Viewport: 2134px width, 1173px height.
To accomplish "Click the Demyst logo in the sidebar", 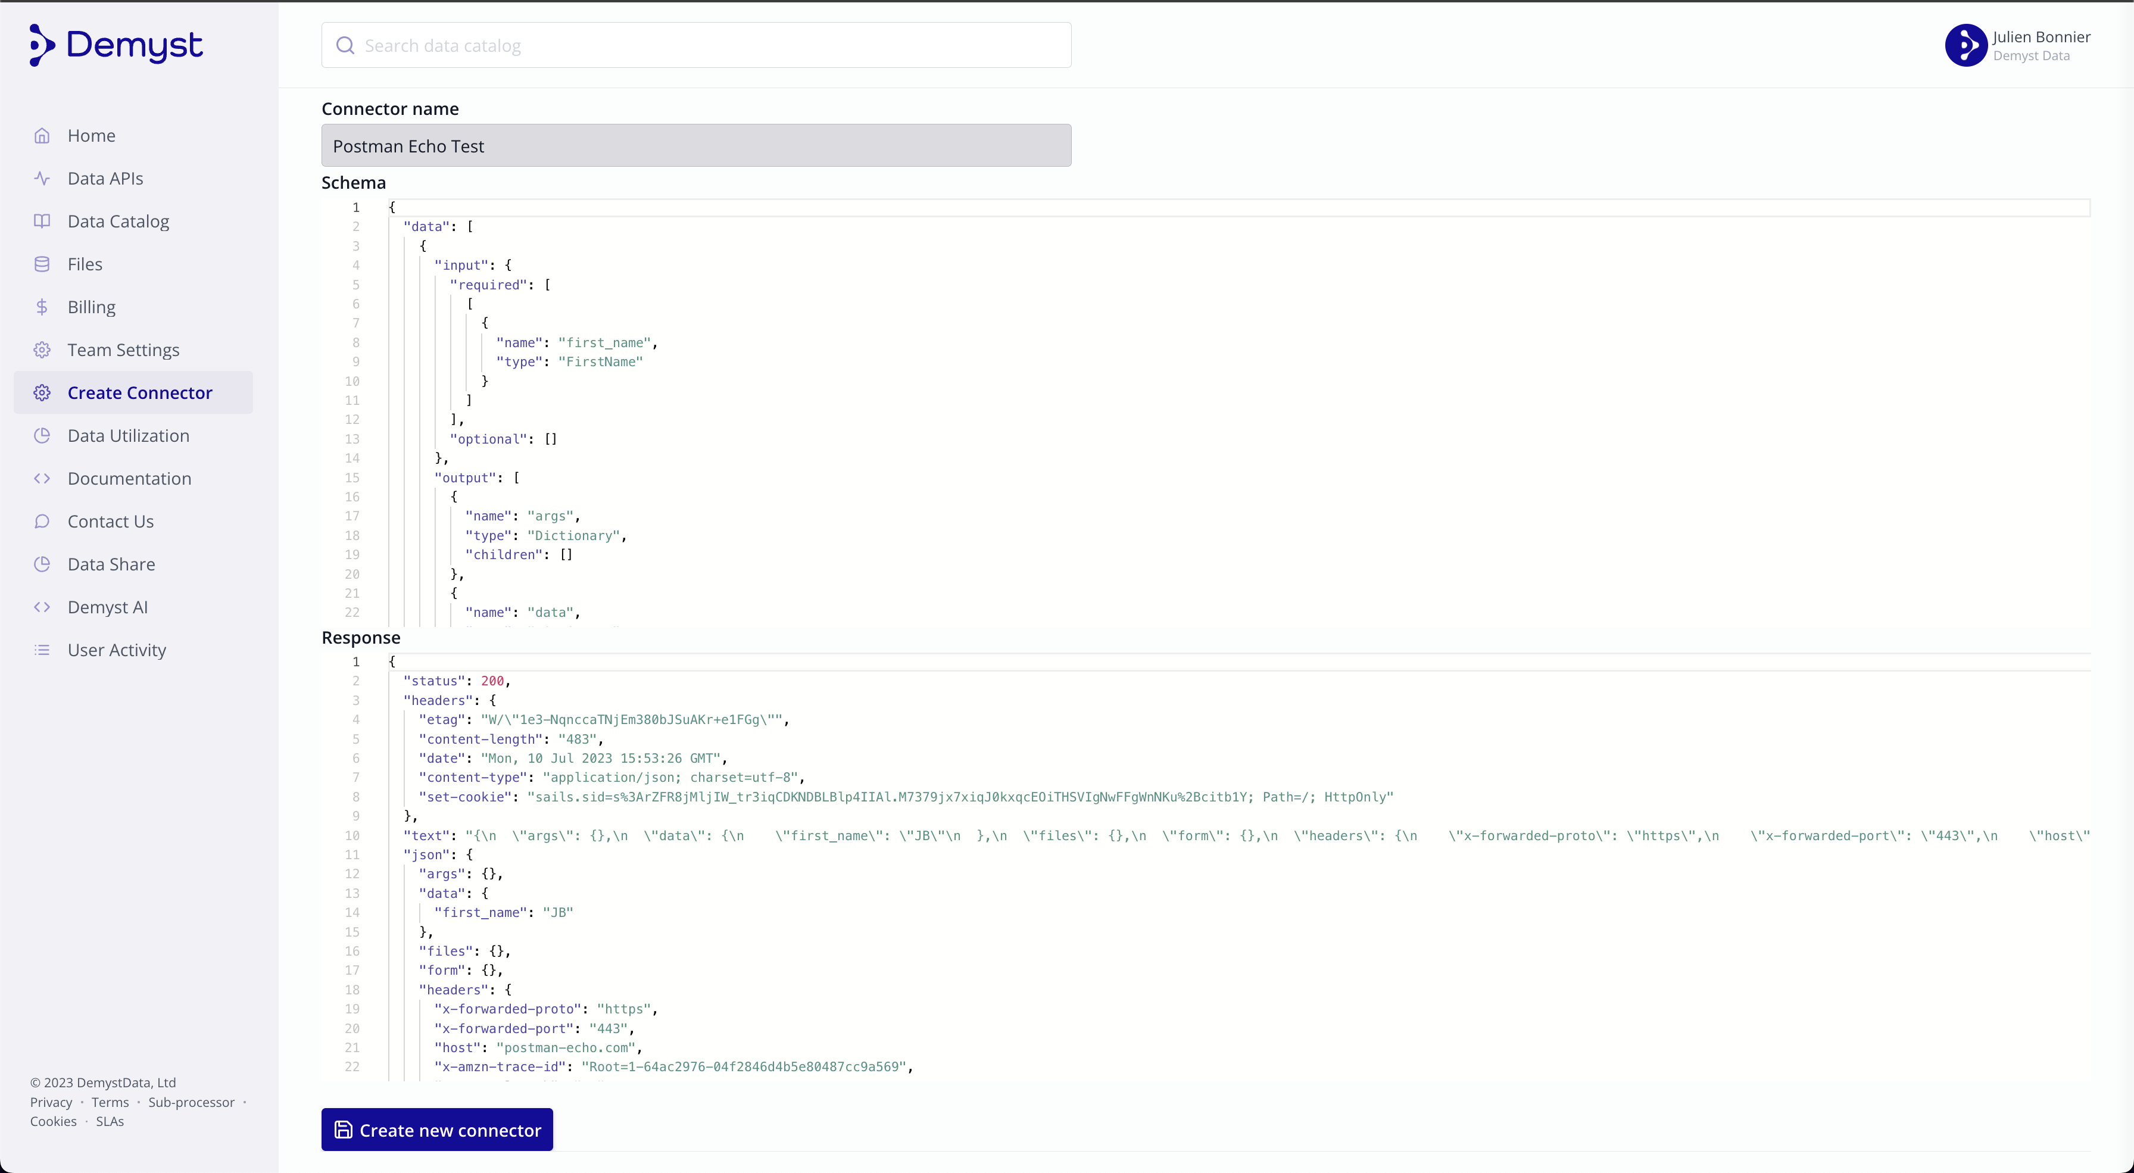I will (x=116, y=45).
